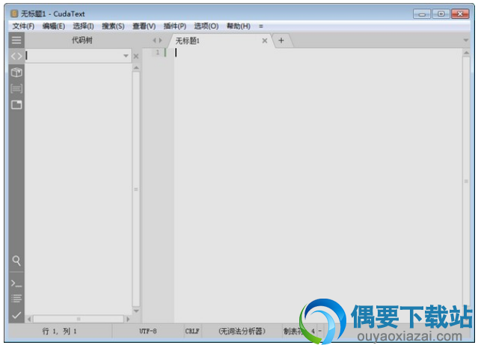Image resolution: width=481 pixels, height=345 pixels.
Task: Toggle the sidebar hamburger menu icon
Action: point(16,40)
